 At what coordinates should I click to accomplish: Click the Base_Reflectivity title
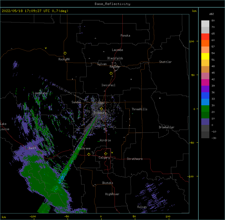click(x=113, y=4)
